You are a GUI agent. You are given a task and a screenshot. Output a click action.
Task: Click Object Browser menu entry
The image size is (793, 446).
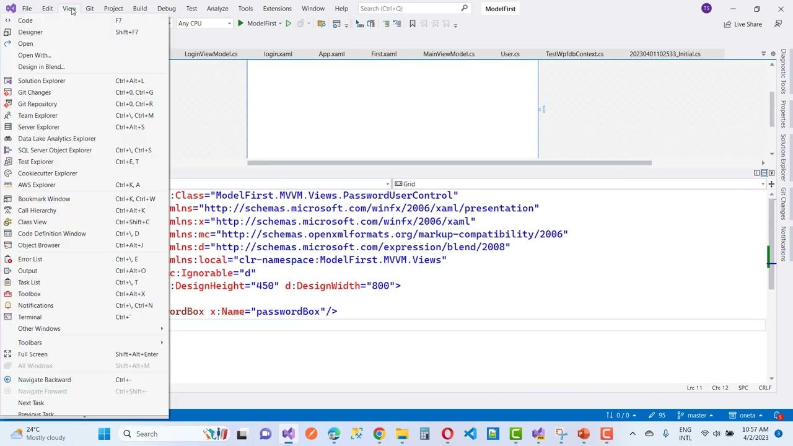84,245
